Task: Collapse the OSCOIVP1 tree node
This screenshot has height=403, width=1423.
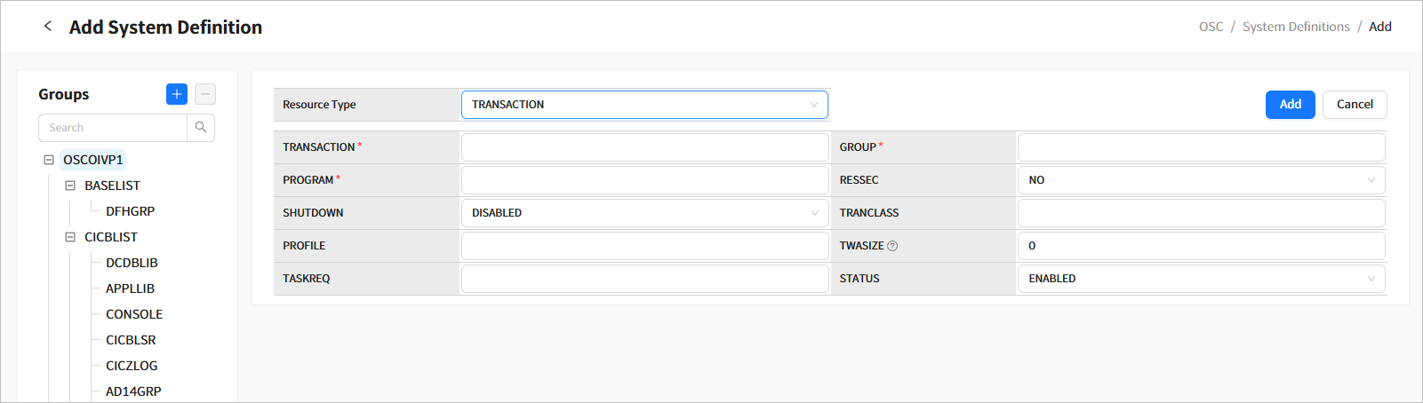Action: pos(49,160)
